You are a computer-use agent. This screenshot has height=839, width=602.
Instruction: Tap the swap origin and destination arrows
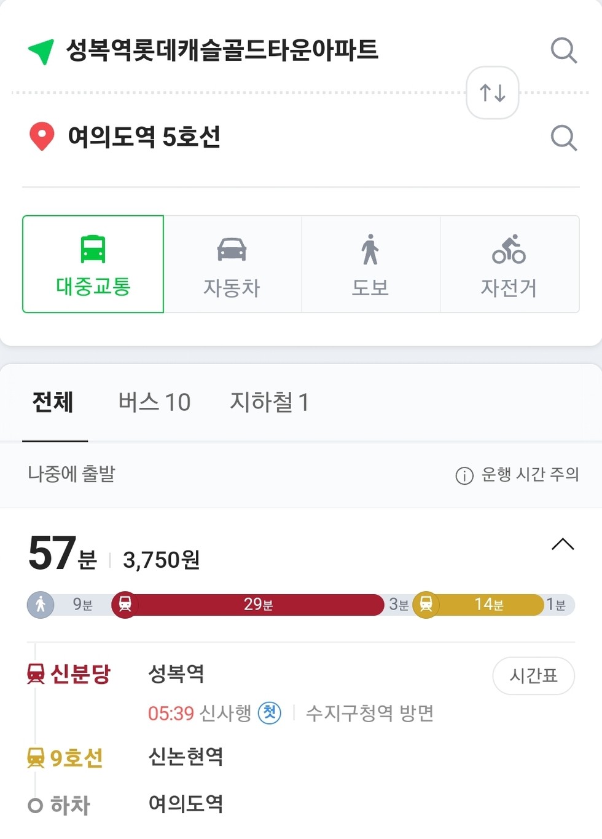pos(493,93)
